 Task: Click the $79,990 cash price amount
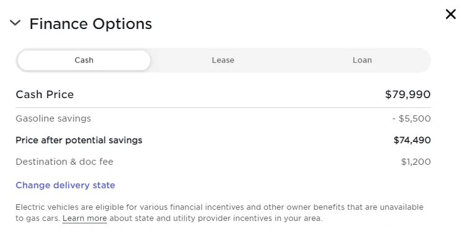[x=407, y=94]
